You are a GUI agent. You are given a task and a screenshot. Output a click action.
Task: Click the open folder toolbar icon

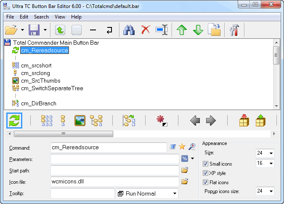pyautogui.click(x=11, y=30)
